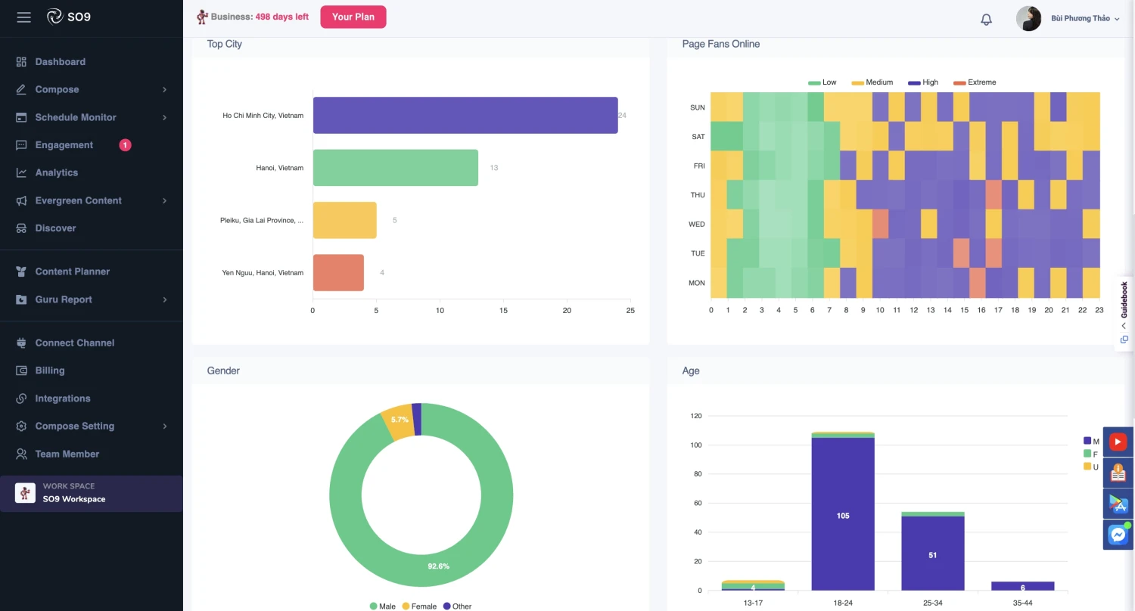Screen dimensions: 1135x611
Task: Toggle the Female legend in Gender chart
Action: pos(419,606)
